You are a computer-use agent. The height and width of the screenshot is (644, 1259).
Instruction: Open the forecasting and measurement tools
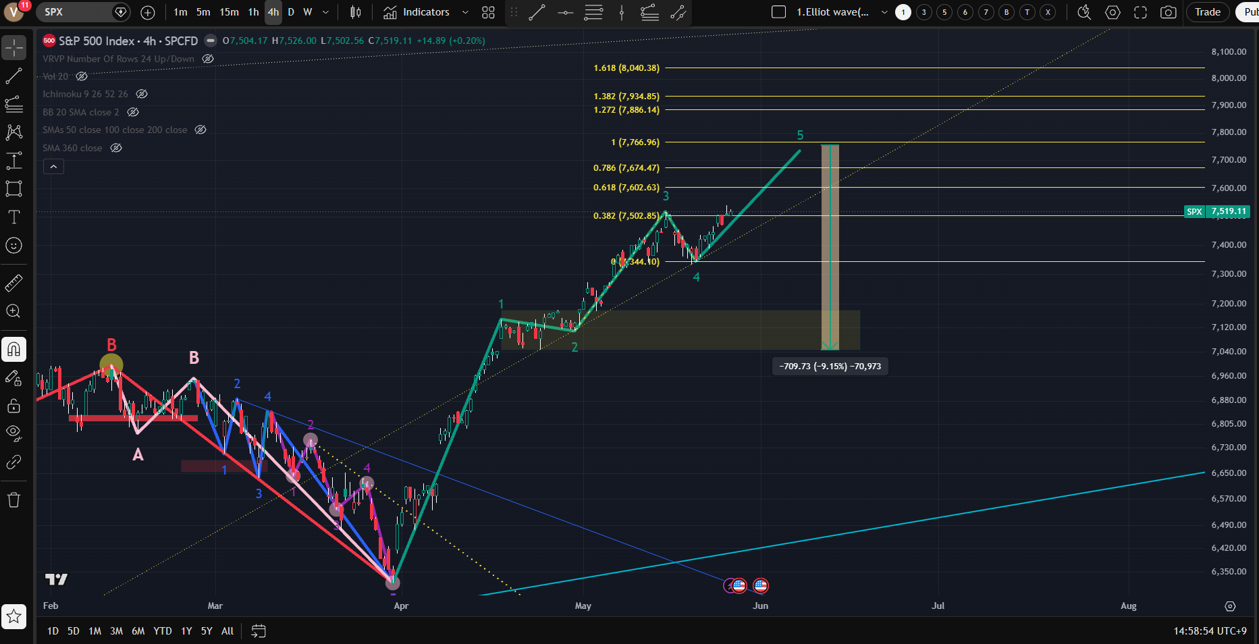[x=14, y=161]
